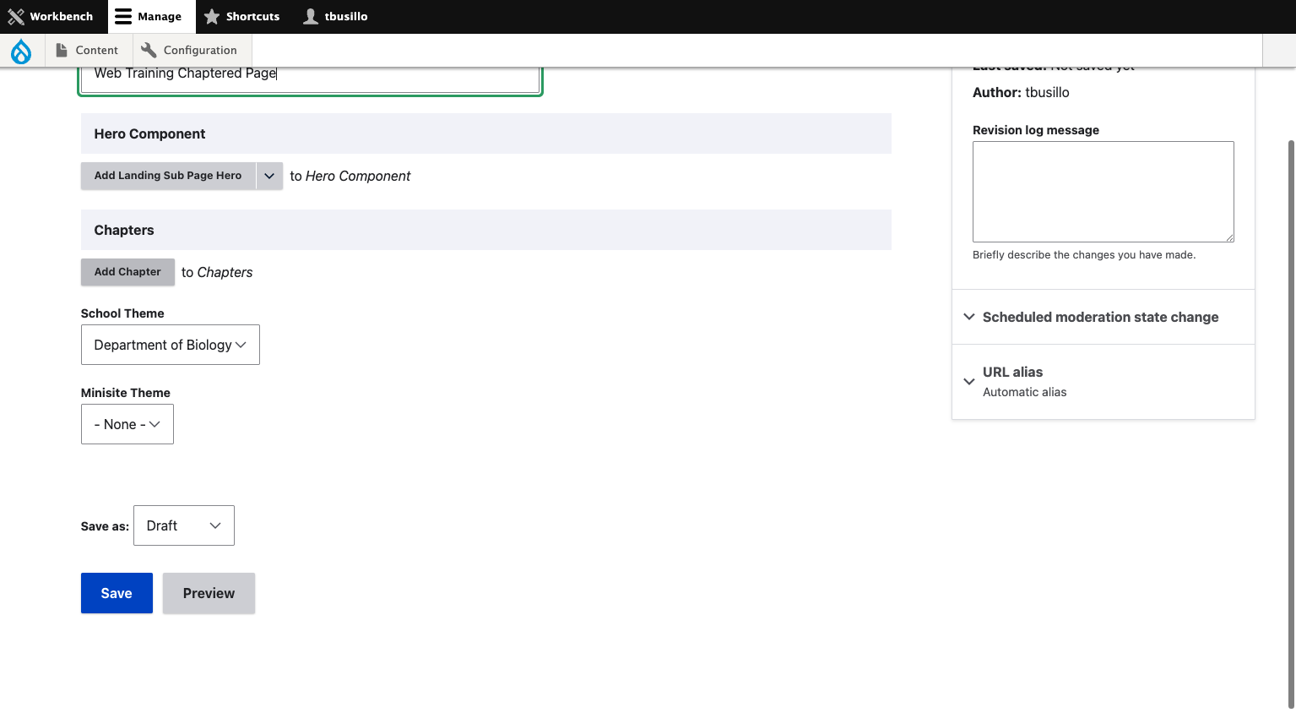This screenshot has width=1296, height=713.
Task: Click the Add Chapter button
Action: [127, 272]
